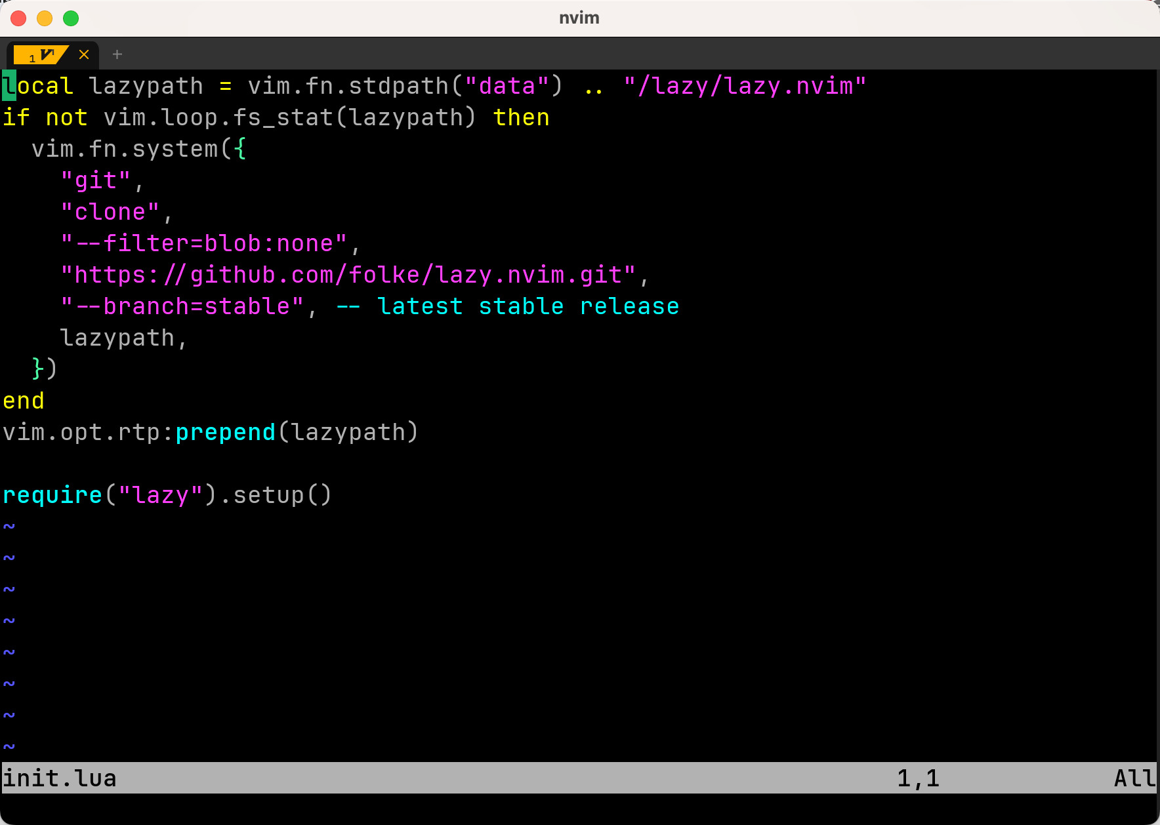Click the "clone" string argument

tap(110, 212)
